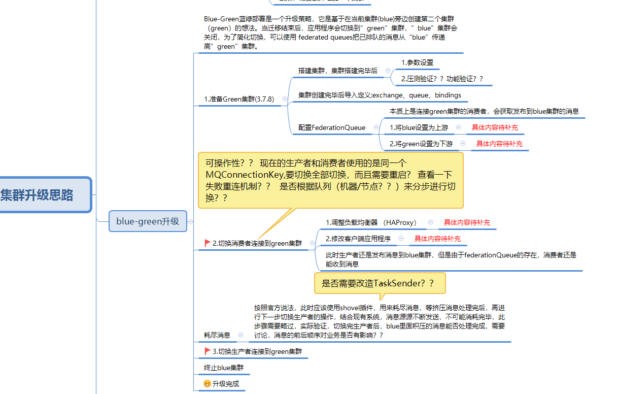Select the 3.切换生产者连接到green集群 topic text
618x394 pixels.
[257, 351]
